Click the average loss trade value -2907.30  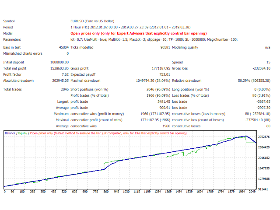[263, 108]
